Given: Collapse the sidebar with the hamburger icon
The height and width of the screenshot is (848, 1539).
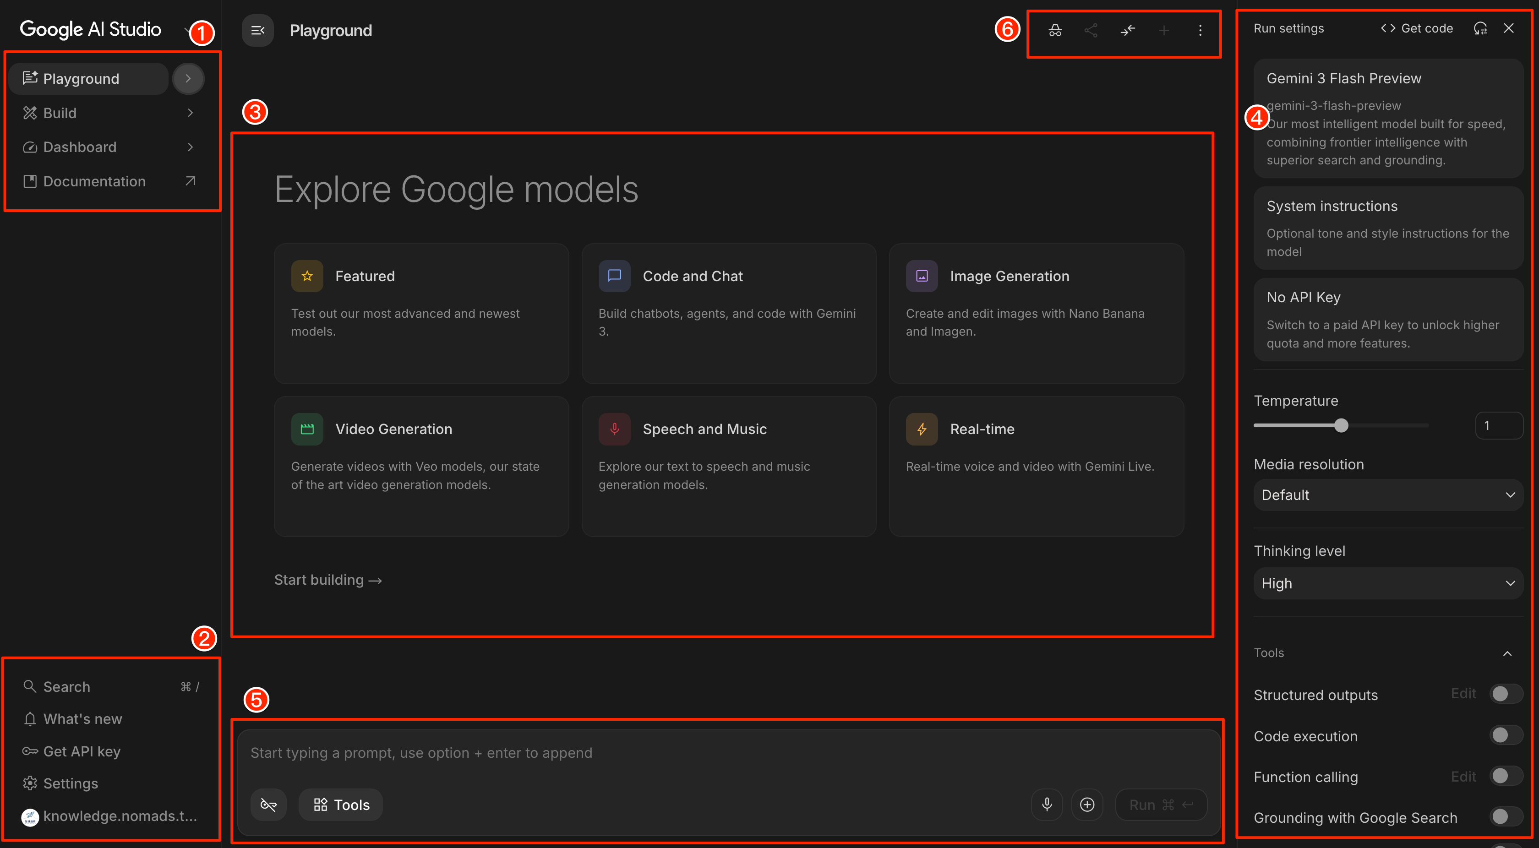Looking at the screenshot, I should coord(257,31).
